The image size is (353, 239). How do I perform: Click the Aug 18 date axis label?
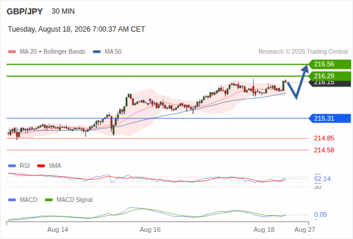264,229
